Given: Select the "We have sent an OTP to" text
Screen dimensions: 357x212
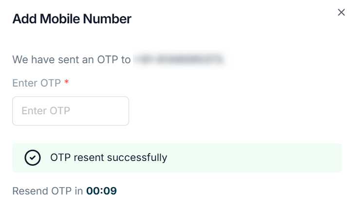Looking at the screenshot, I should [x=72, y=60].
